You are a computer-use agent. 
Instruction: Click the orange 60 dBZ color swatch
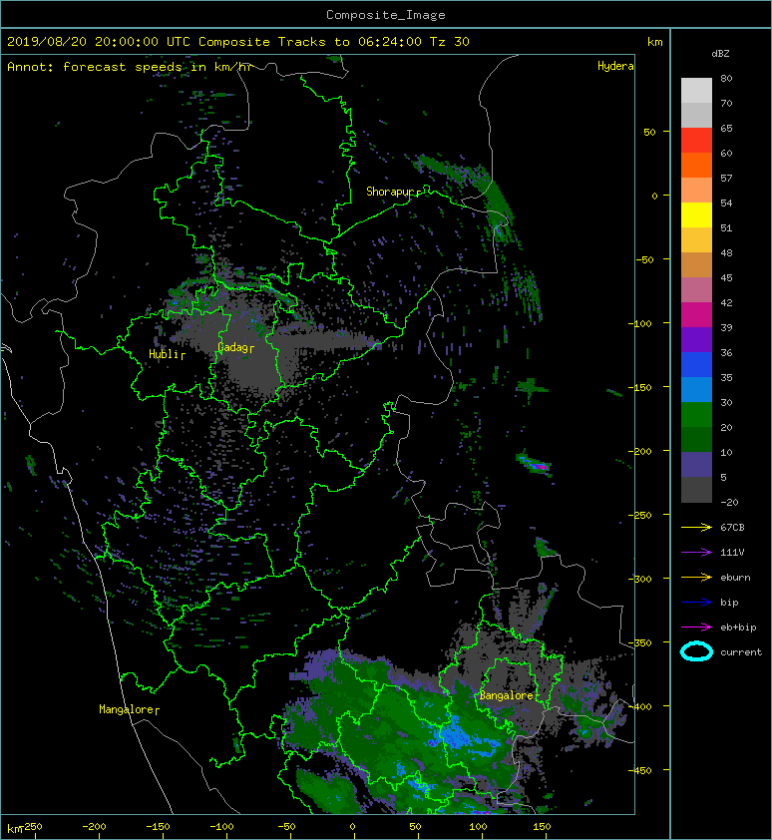click(696, 165)
